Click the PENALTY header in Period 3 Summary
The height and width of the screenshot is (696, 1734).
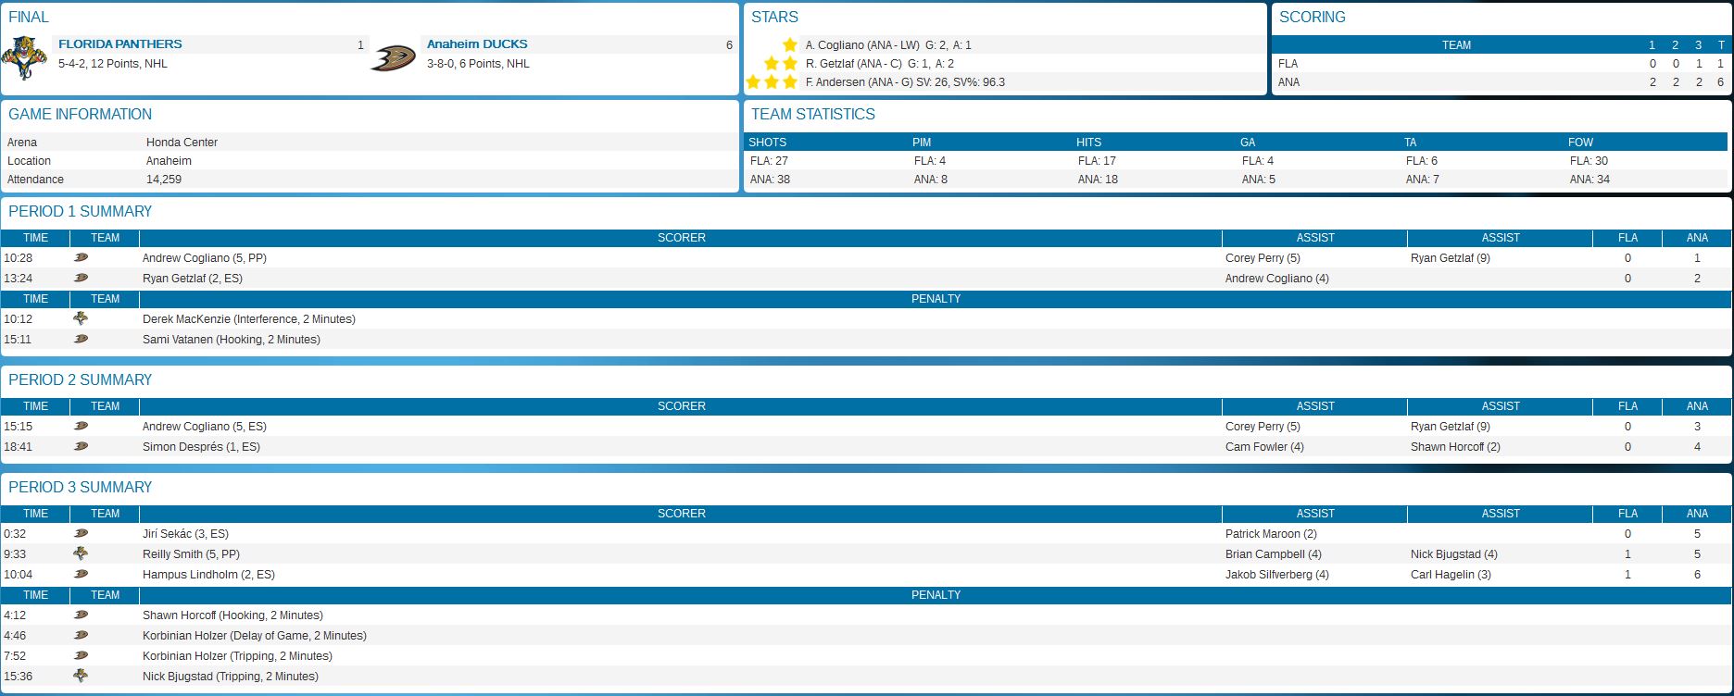(936, 595)
